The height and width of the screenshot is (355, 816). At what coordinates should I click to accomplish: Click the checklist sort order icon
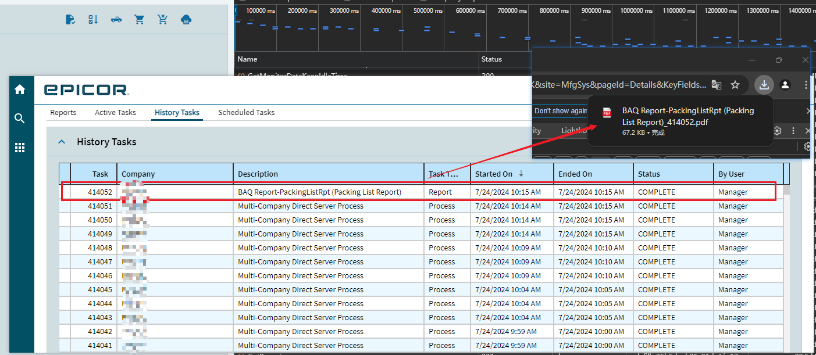point(93,20)
